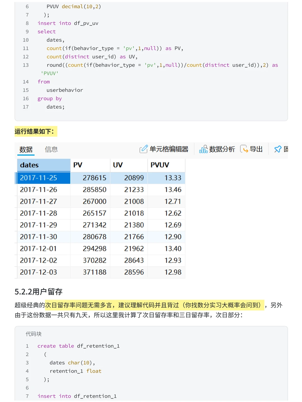
Task: Select the PVUV column header
Action: pos(166,165)
